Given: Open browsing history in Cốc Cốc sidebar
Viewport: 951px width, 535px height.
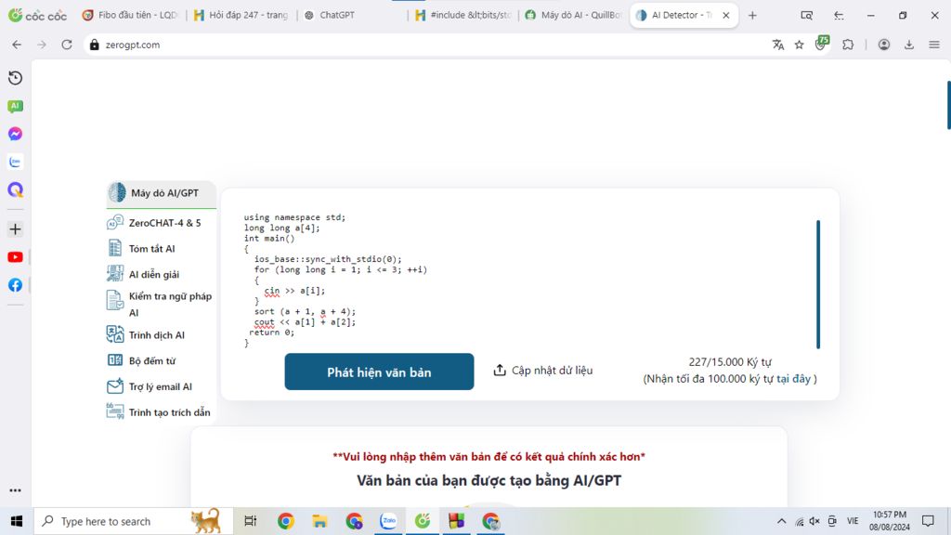Looking at the screenshot, I should (x=15, y=78).
